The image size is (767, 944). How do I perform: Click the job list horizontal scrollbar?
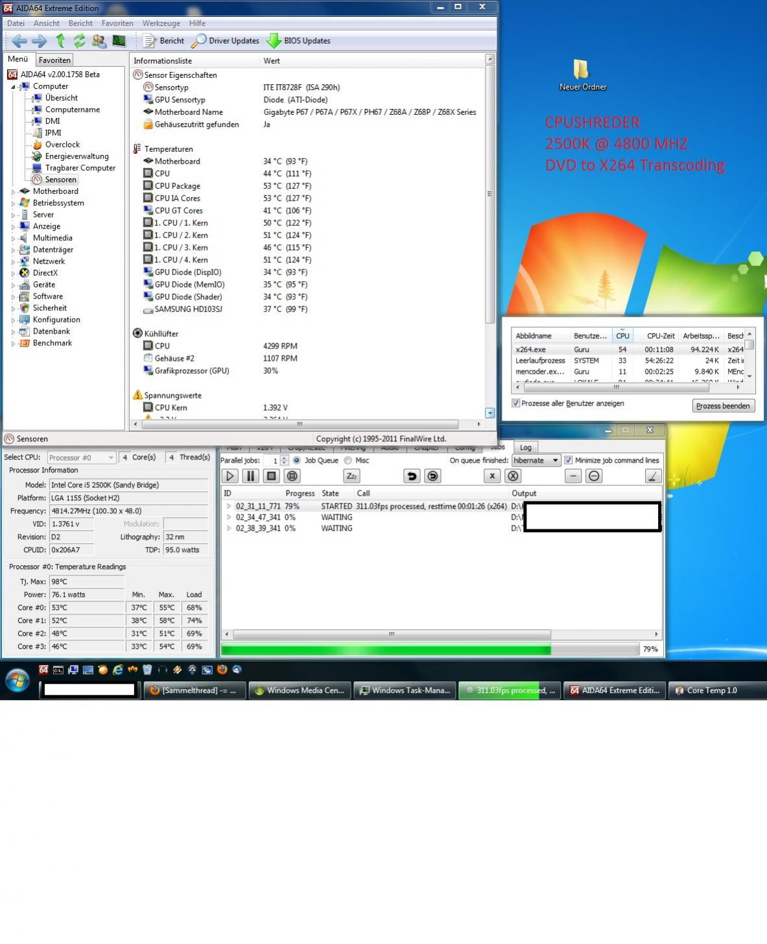[392, 635]
